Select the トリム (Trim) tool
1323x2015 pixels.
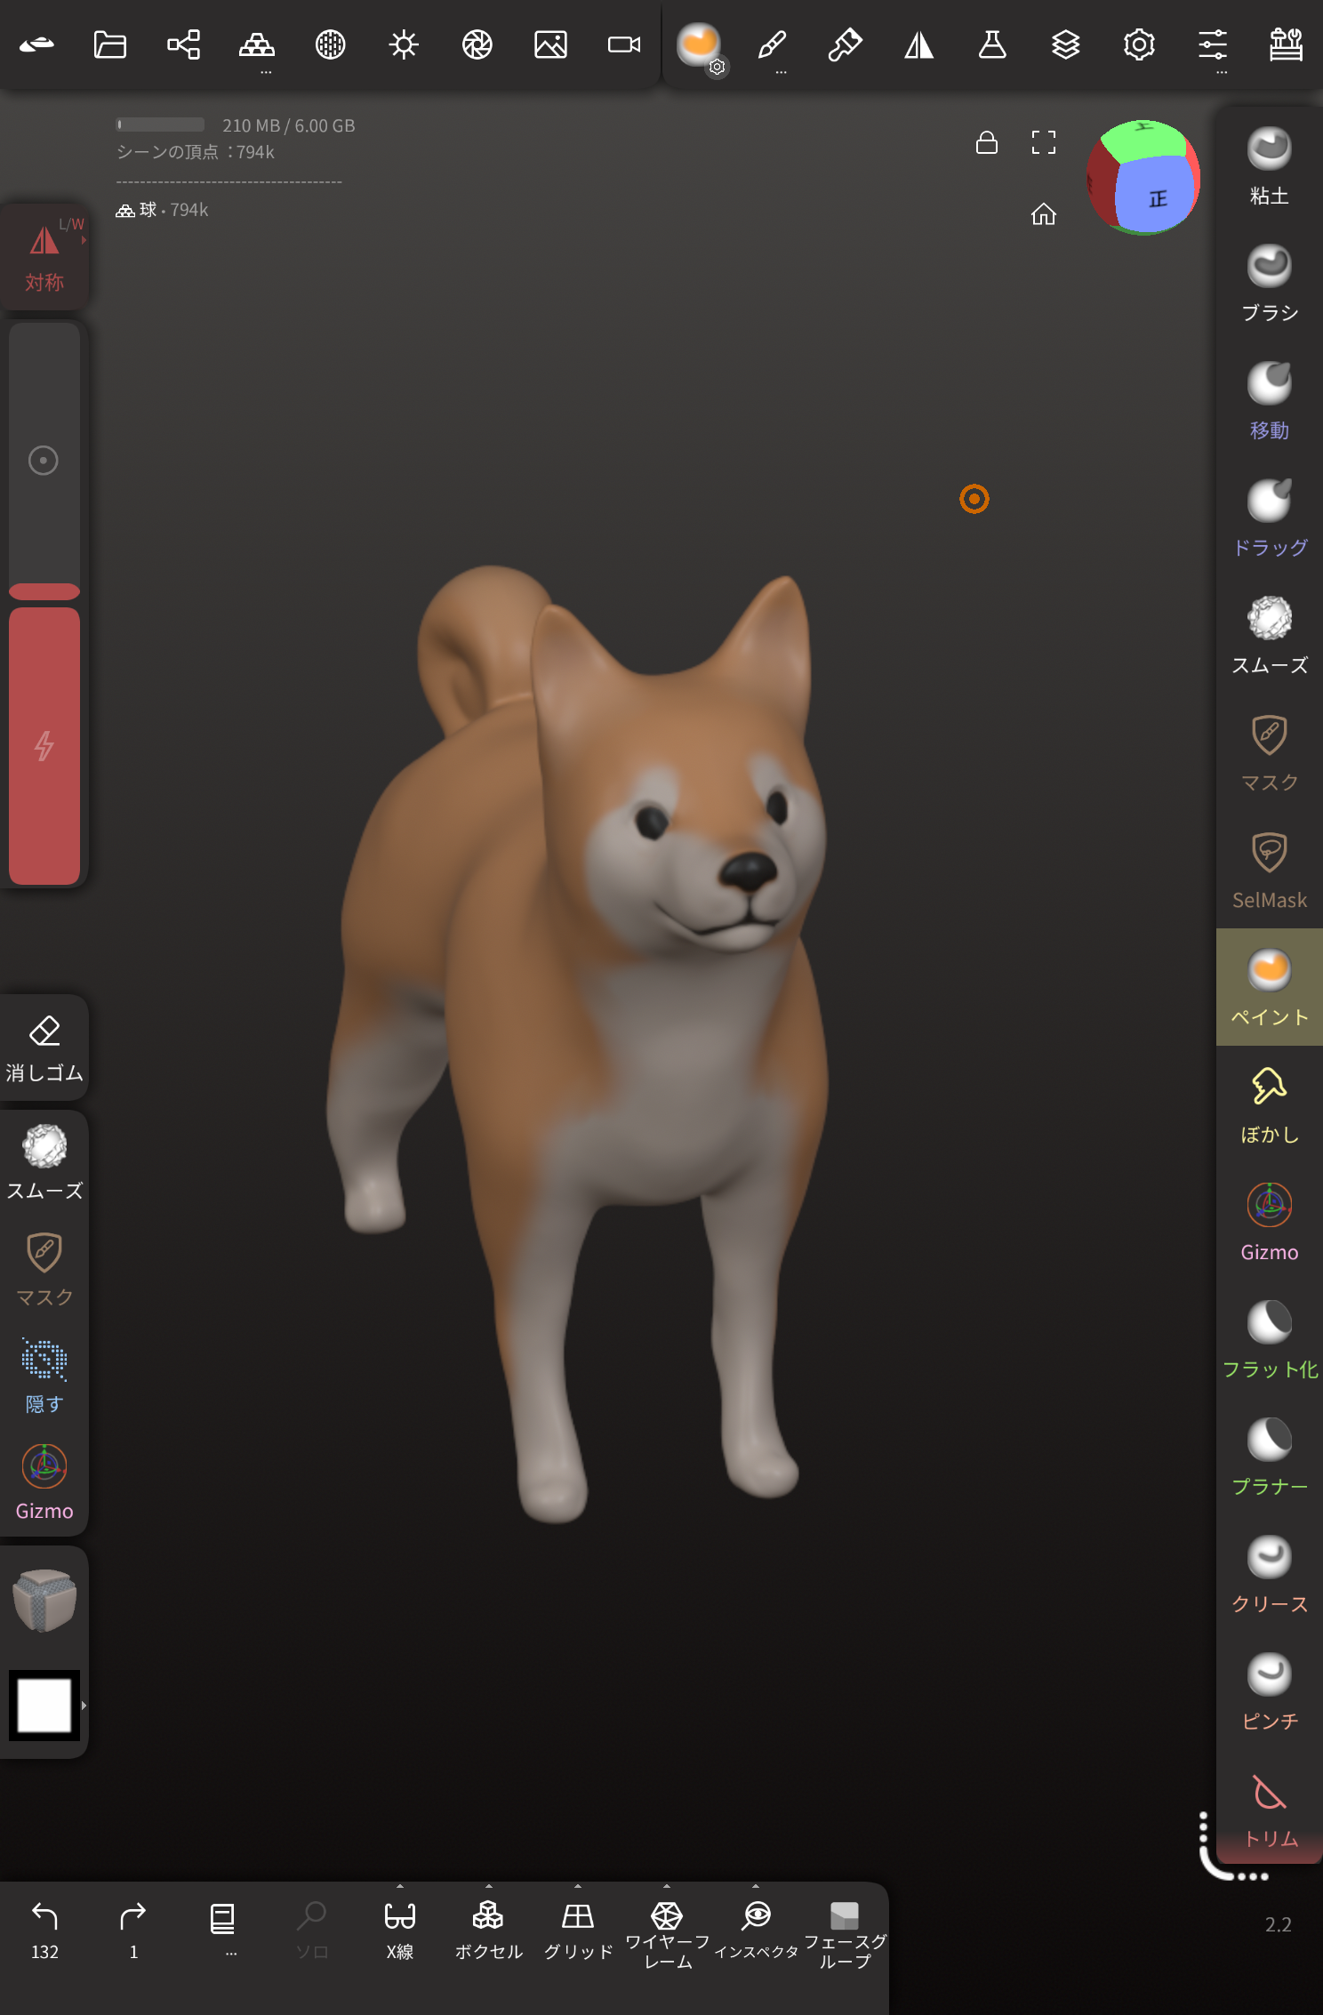coord(1269,1809)
